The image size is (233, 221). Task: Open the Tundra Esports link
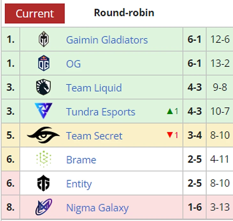(101, 112)
